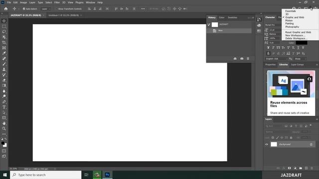319x179 pixels.
Task: Delete layer trash icon in Layers panel
Action: [x=312, y=168]
